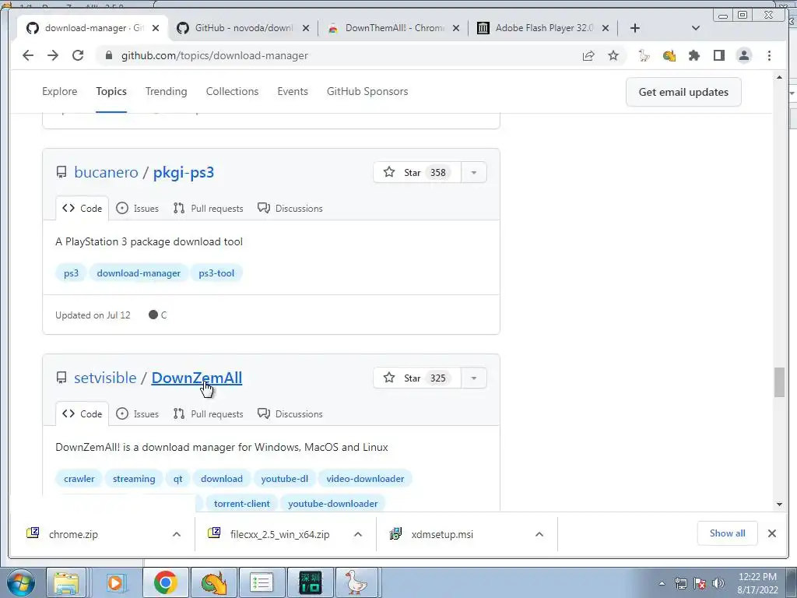Open the chrome.zip downloaded file

[x=73, y=534]
